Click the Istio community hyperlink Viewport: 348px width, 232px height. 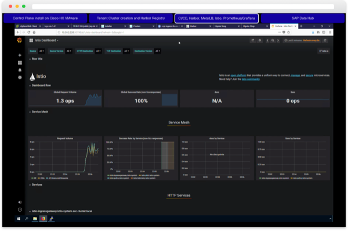251,79
